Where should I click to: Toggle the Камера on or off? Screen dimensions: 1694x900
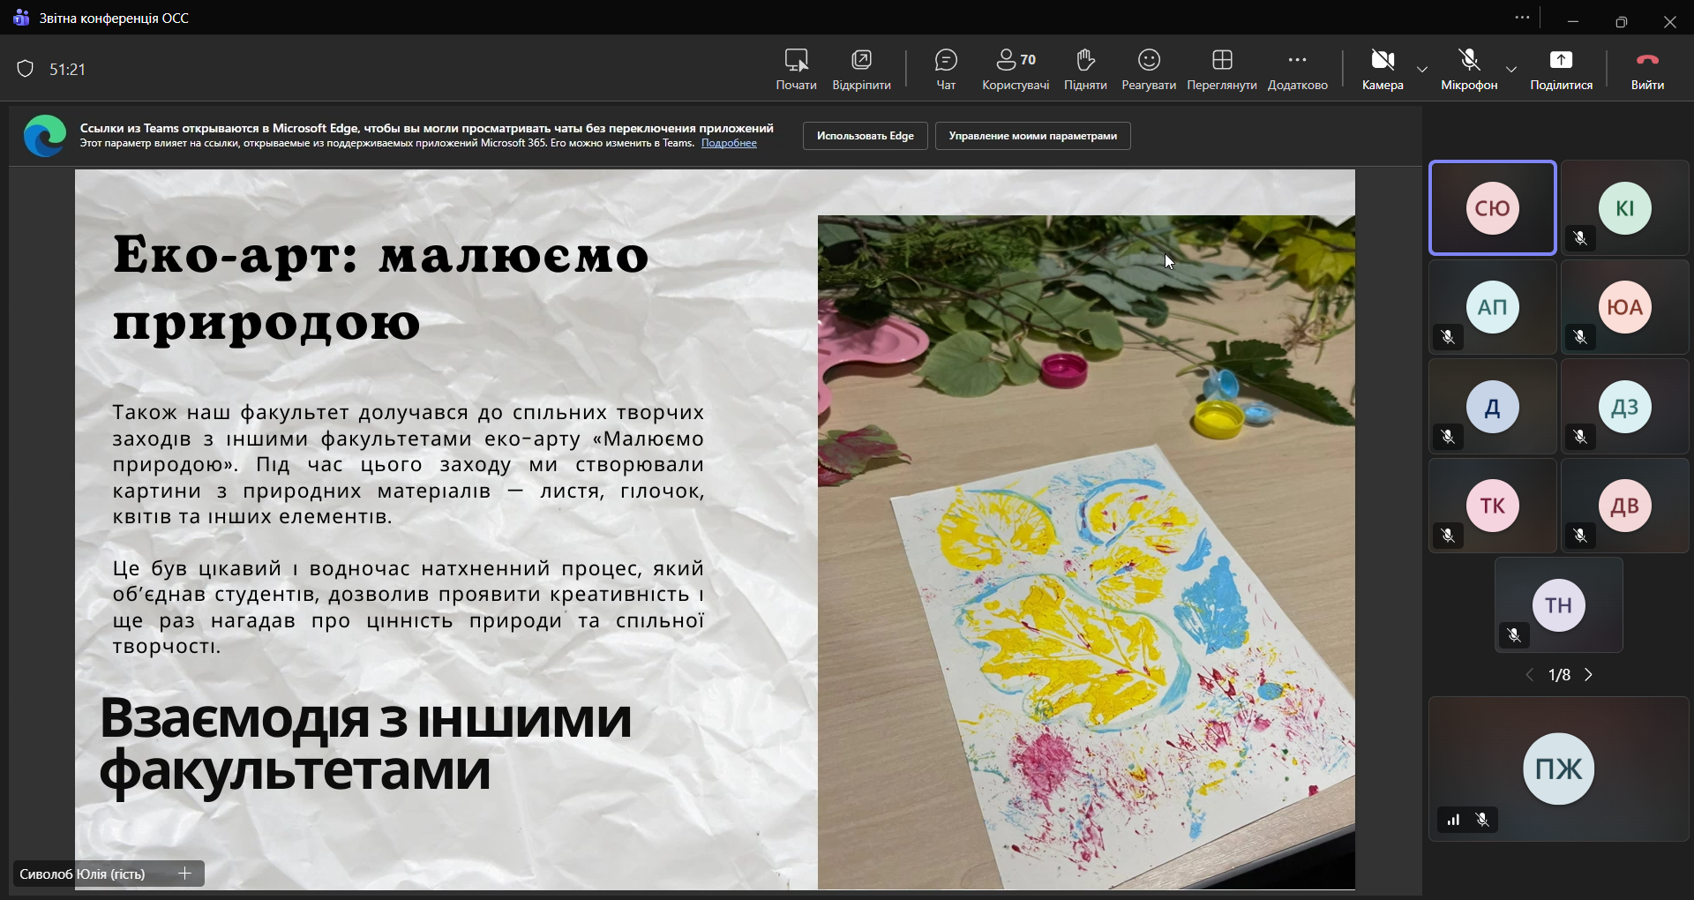[x=1383, y=70]
